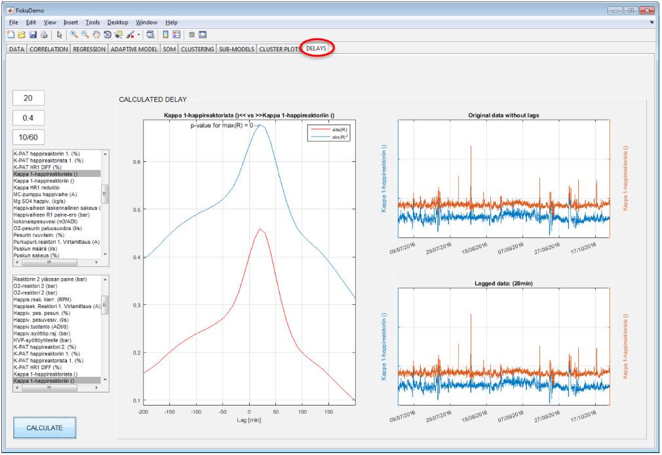Open the Window menu

point(147,22)
